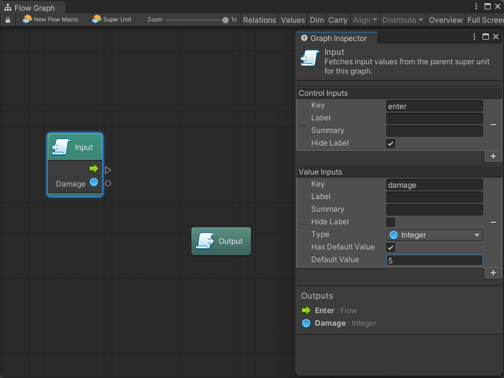This screenshot has height=378, width=504.
Task: Enable Hide Label under Value Inputs
Action: tap(391, 222)
